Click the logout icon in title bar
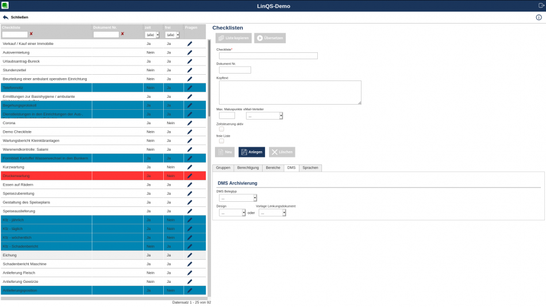The image size is (546, 307). click(x=541, y=6)
